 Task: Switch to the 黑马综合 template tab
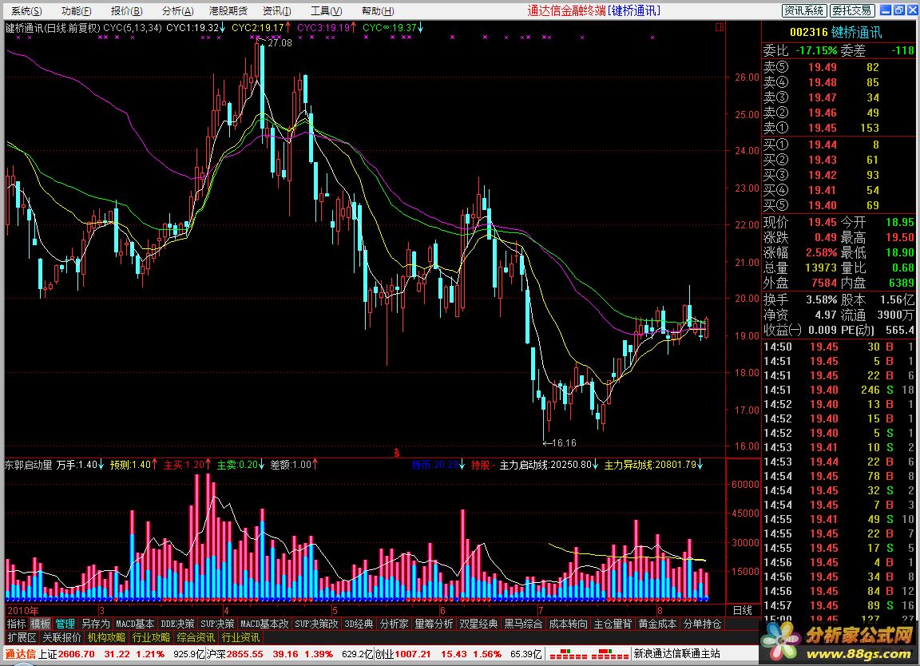(523, 624)
